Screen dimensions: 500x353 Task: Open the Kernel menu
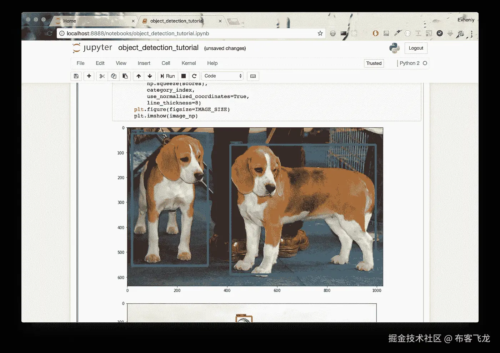189,63
